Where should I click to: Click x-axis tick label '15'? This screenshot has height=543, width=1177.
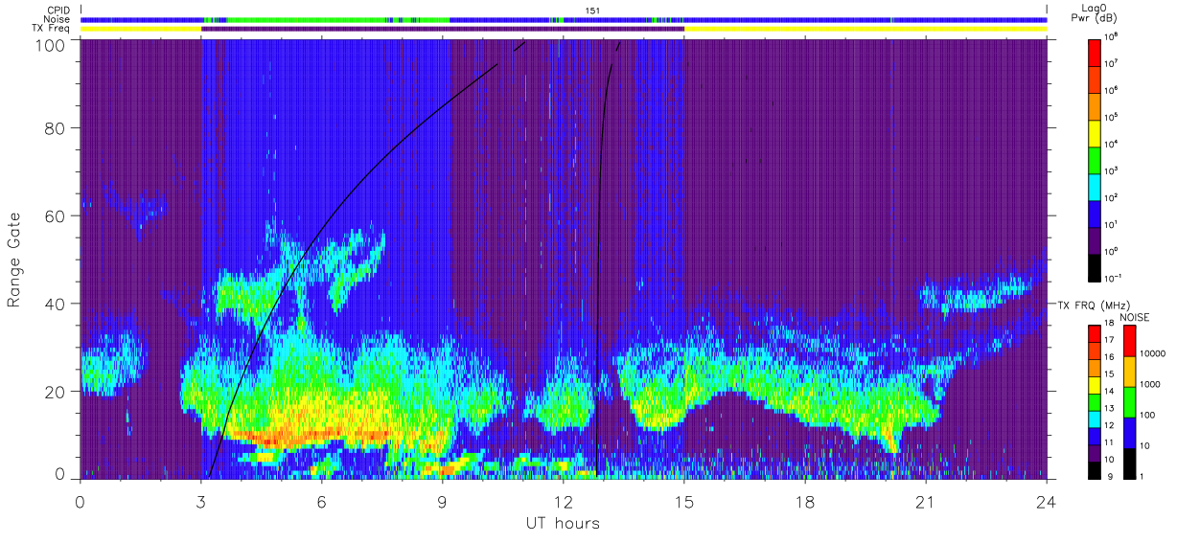pos(683,502)
